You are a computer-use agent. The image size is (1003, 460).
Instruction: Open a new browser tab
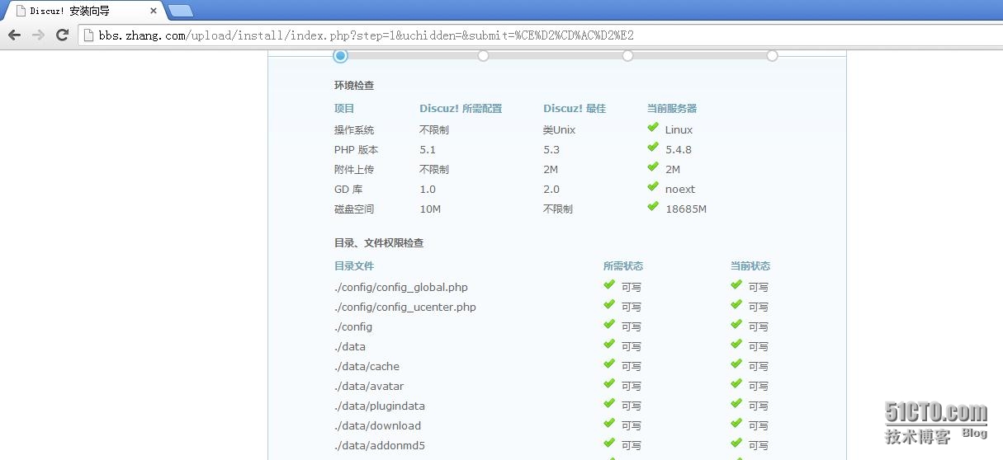[x=181, y=11]
